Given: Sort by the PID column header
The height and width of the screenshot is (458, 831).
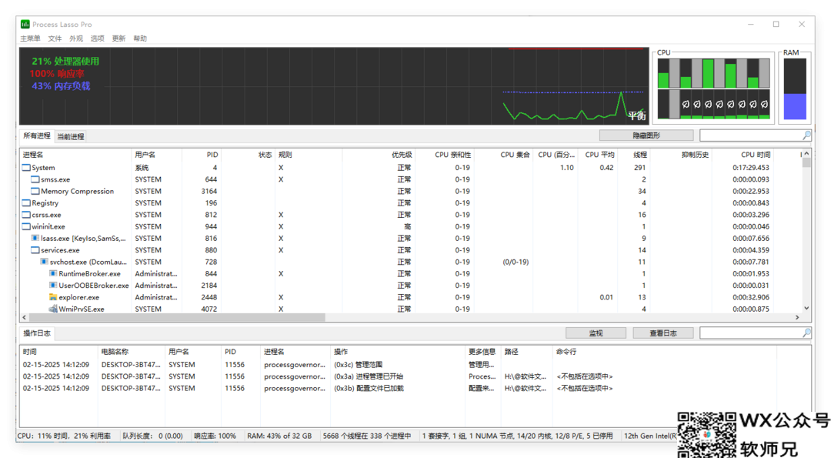Looking at the screenshot, I should coord(202,155).
